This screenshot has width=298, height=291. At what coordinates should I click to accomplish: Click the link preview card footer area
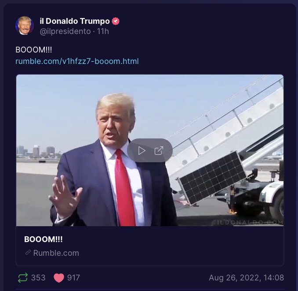[150, 246]
